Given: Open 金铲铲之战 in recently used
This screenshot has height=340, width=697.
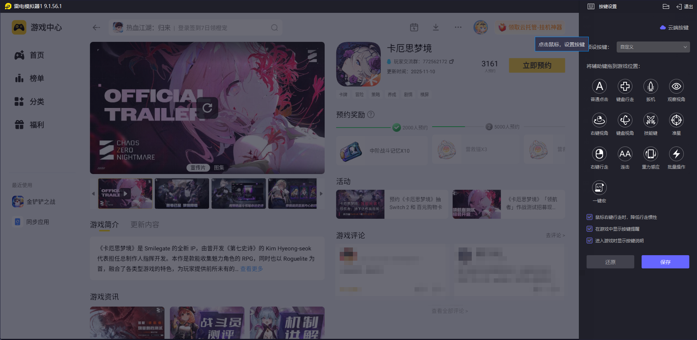Looking at the screenshot, I should (x=34, y=202).
